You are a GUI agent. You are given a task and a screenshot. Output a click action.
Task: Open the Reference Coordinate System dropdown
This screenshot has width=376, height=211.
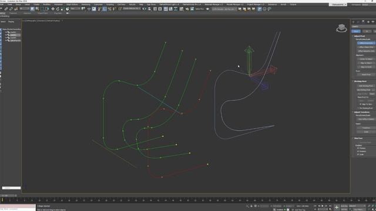(x=75, y=9)
